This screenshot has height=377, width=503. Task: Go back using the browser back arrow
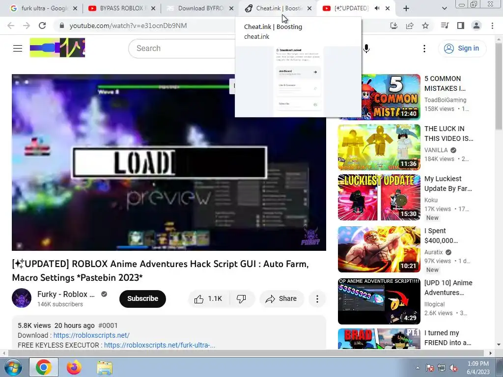pos(11,26)
